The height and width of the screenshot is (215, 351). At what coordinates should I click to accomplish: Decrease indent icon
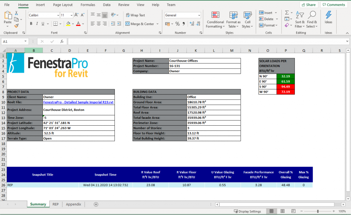[x=113, y=24]
